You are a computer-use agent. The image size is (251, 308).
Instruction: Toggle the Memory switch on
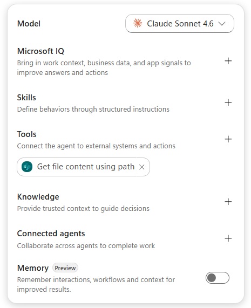click(x=218, y=278)
